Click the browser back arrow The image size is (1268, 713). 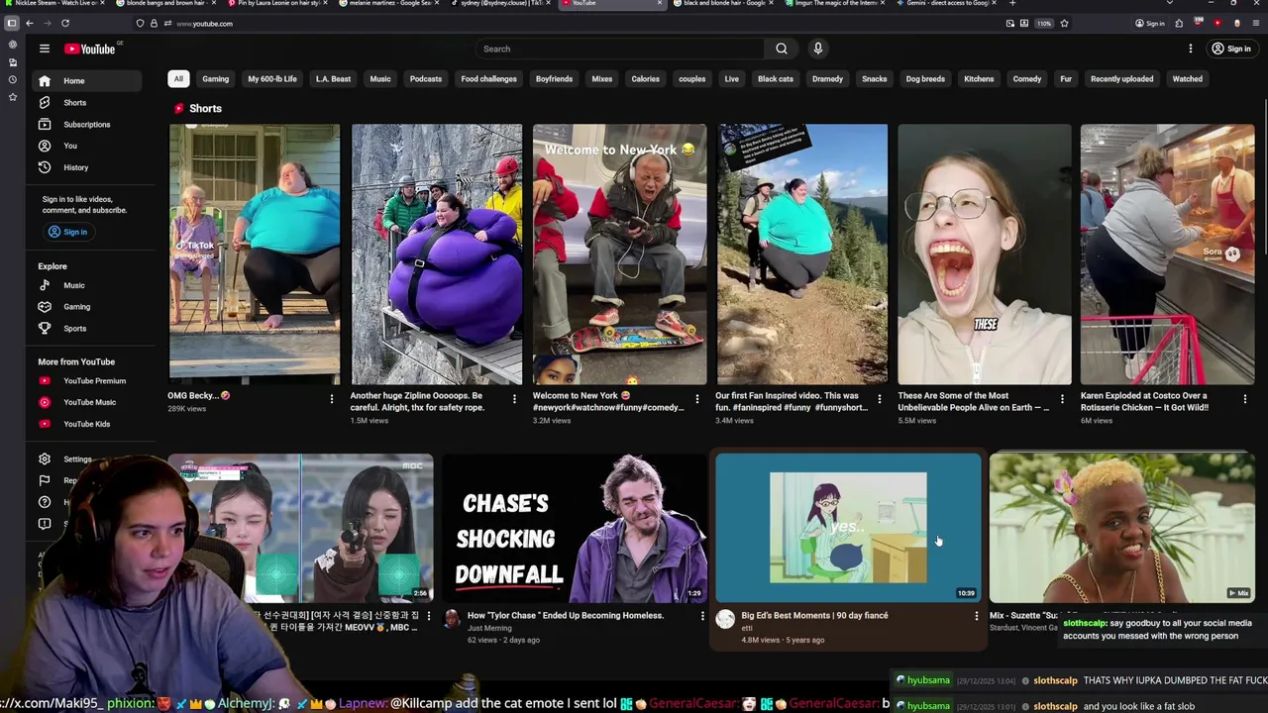pyautogui.click(x=30, y=23)
